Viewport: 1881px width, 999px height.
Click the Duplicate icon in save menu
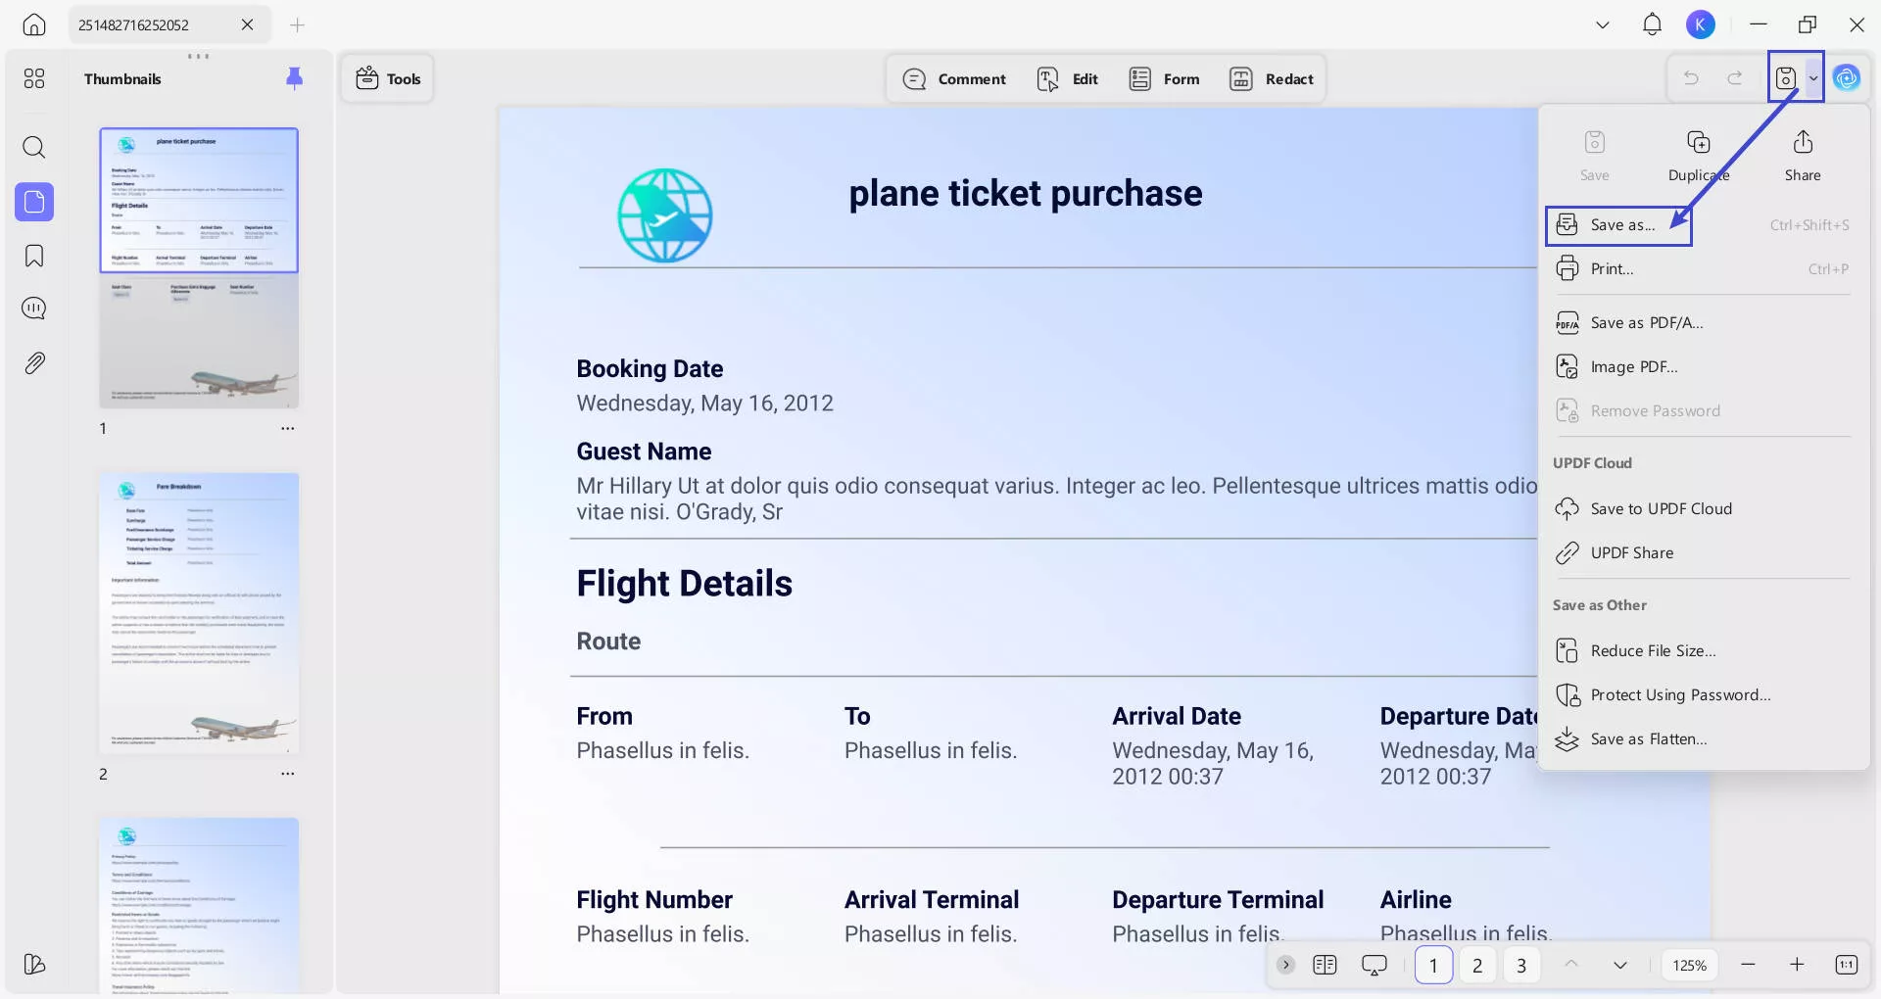(x=1698, y=143)
